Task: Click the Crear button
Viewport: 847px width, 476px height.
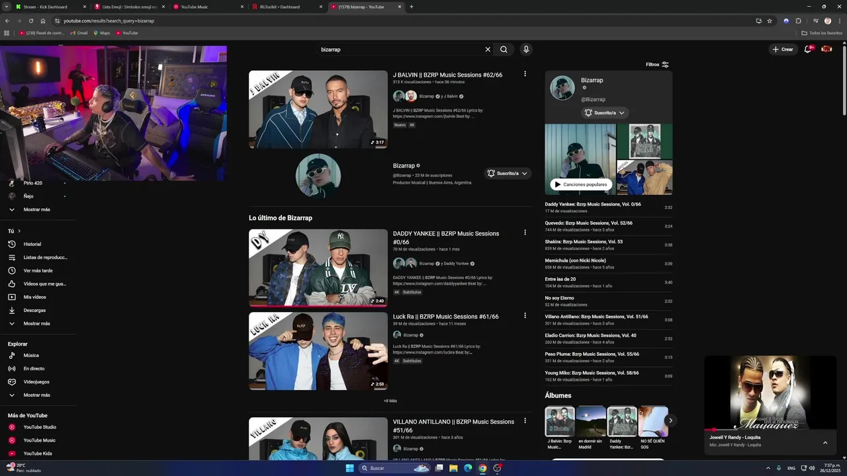Action: [783, 50]
